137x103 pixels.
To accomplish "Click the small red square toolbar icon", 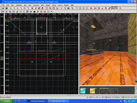I will point(120,8).
